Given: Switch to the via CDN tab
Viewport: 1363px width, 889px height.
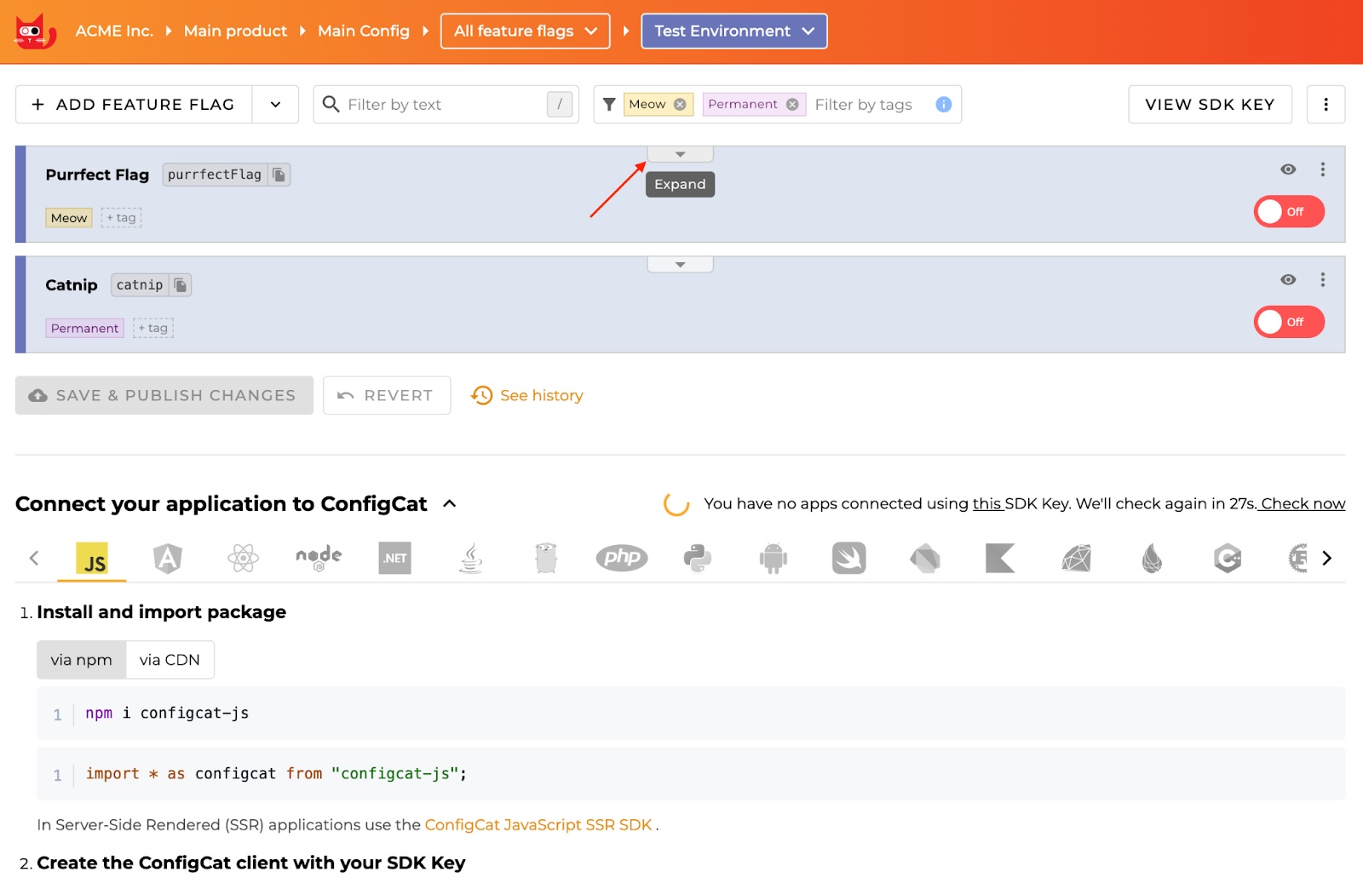Looking at the screenshot, I should click(x=170, y=660).
